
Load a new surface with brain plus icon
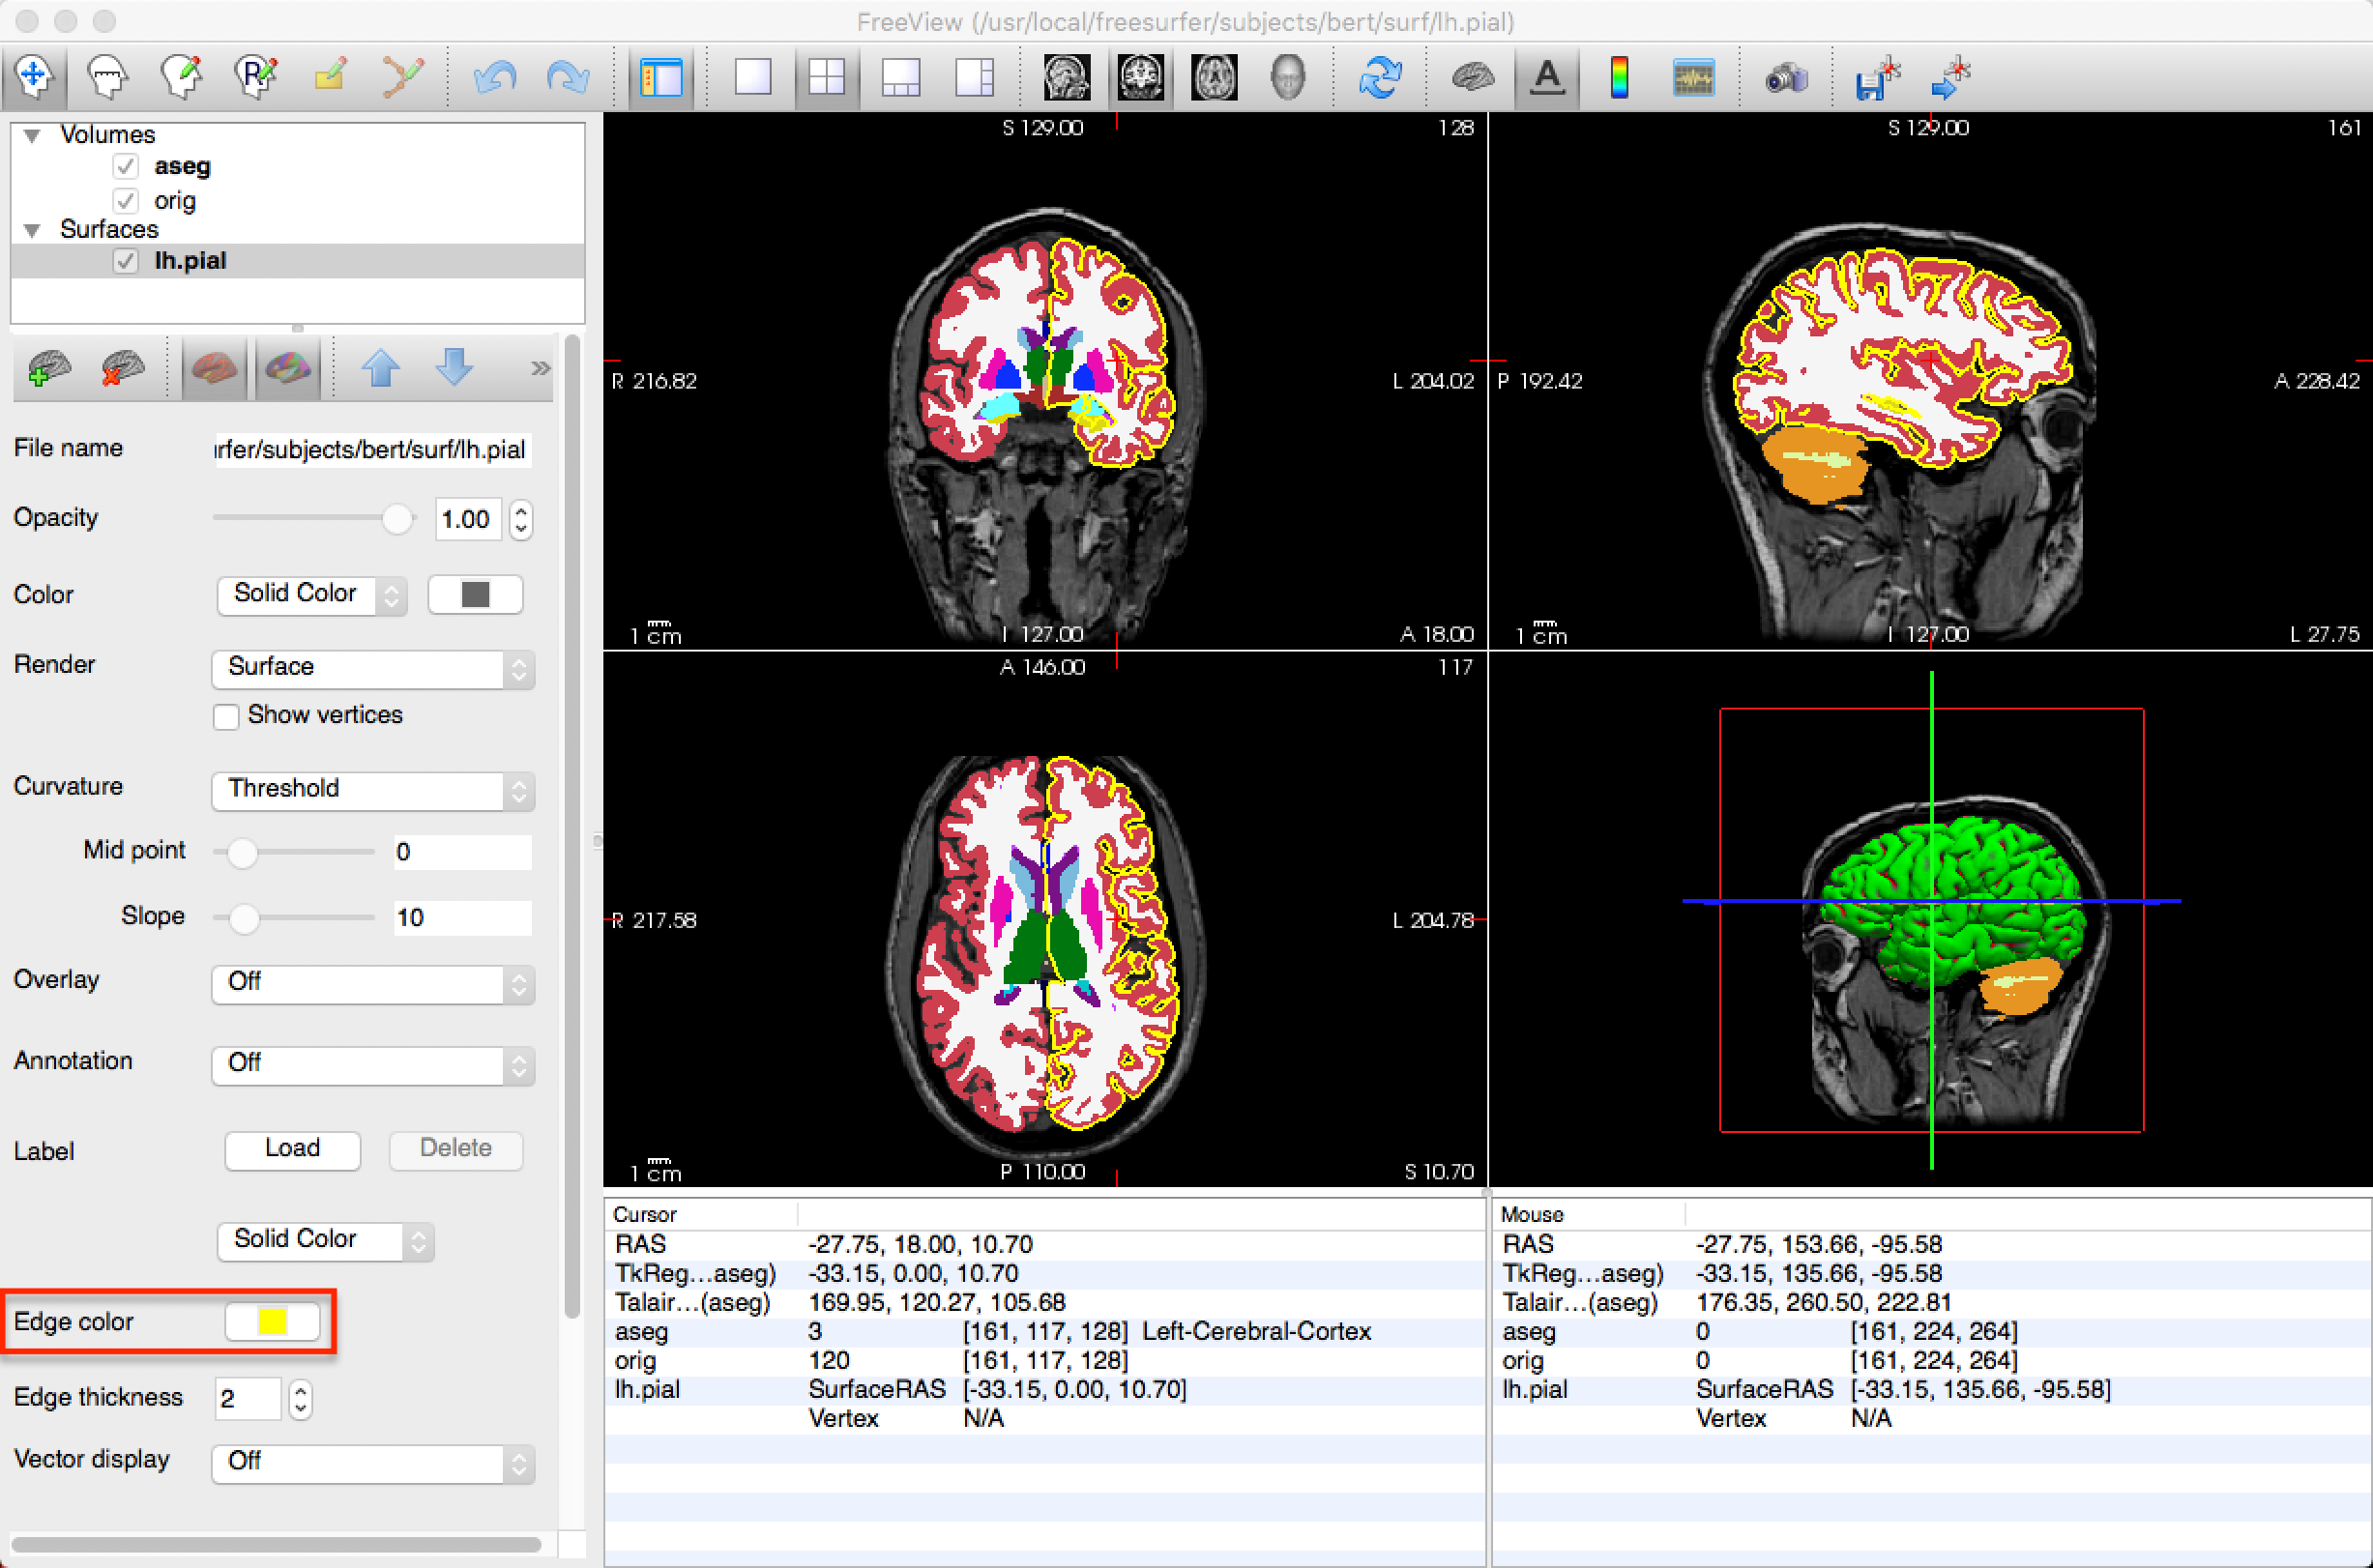tap(49, 369)
